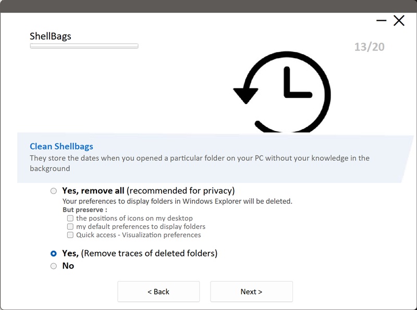This screenshot has width=417, height=310.
Task: Click the "Clean Shellbags" heading
Action: (x=62, y=146)
